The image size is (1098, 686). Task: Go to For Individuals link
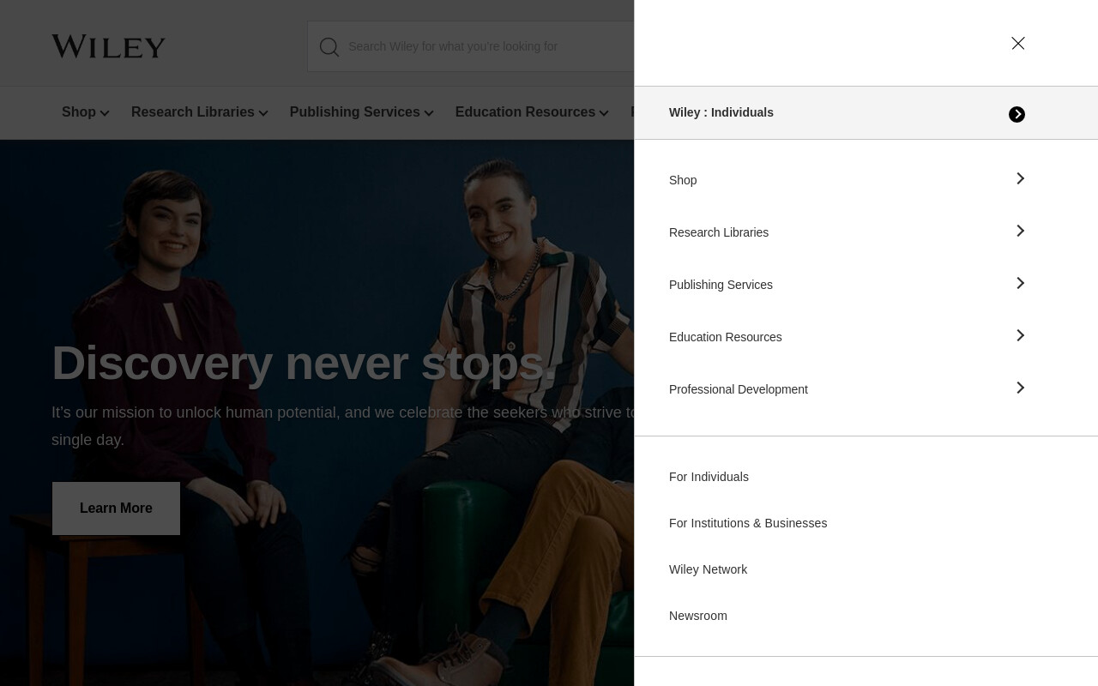[x=709, y=477]
